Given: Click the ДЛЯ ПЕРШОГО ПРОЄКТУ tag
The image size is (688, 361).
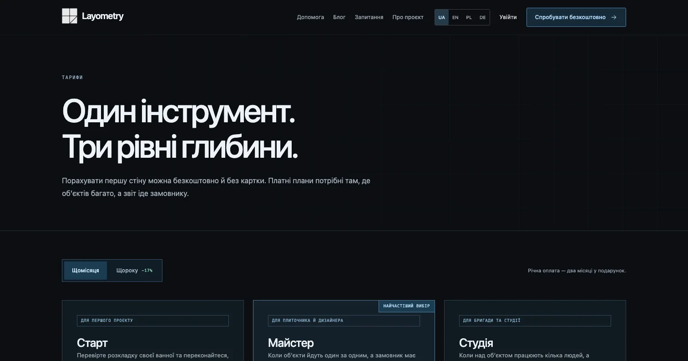Looking at the screenshot, I should [x=153, y=321].
